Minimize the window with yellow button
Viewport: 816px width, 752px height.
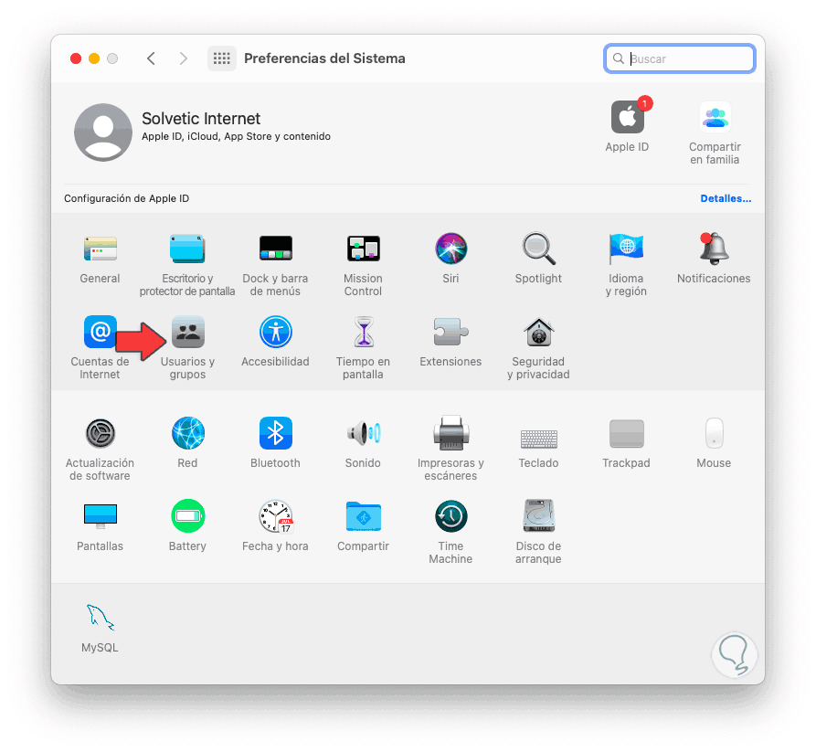tap(94, 58)
